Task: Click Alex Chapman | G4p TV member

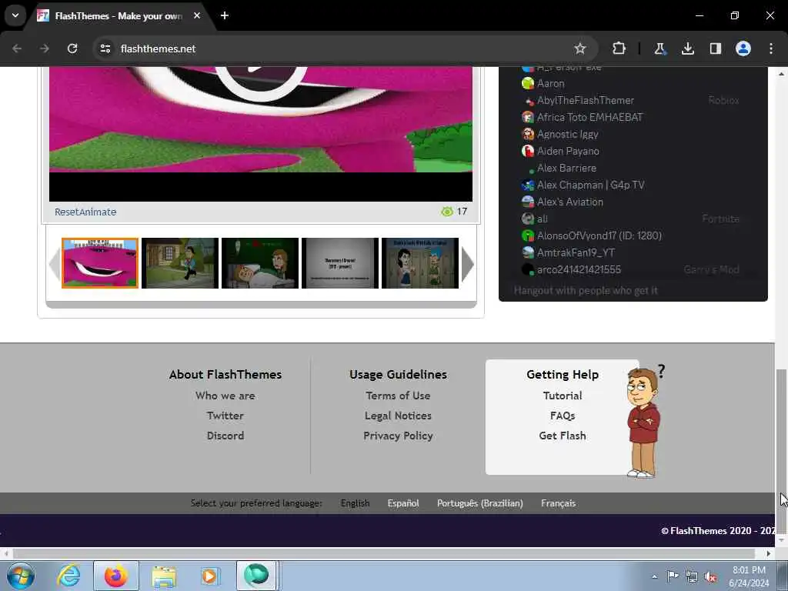Action: pos(590,185)
